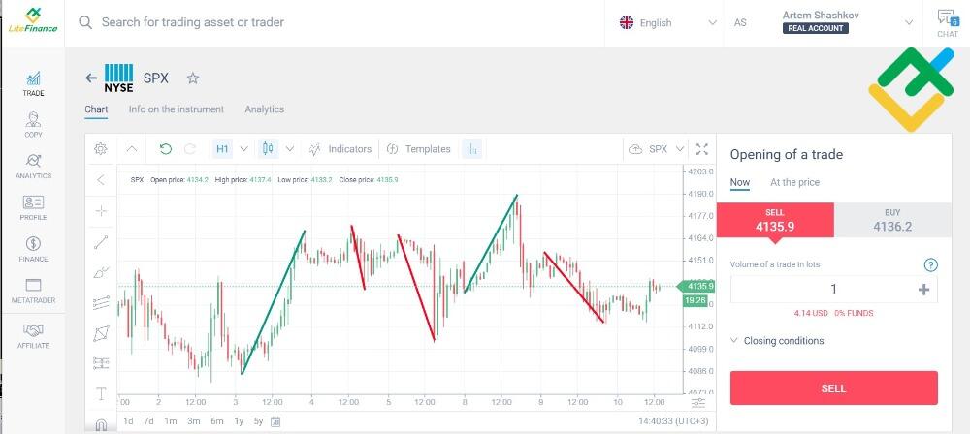Open the English language dropdown
The image size is (970, 434).
668,23
